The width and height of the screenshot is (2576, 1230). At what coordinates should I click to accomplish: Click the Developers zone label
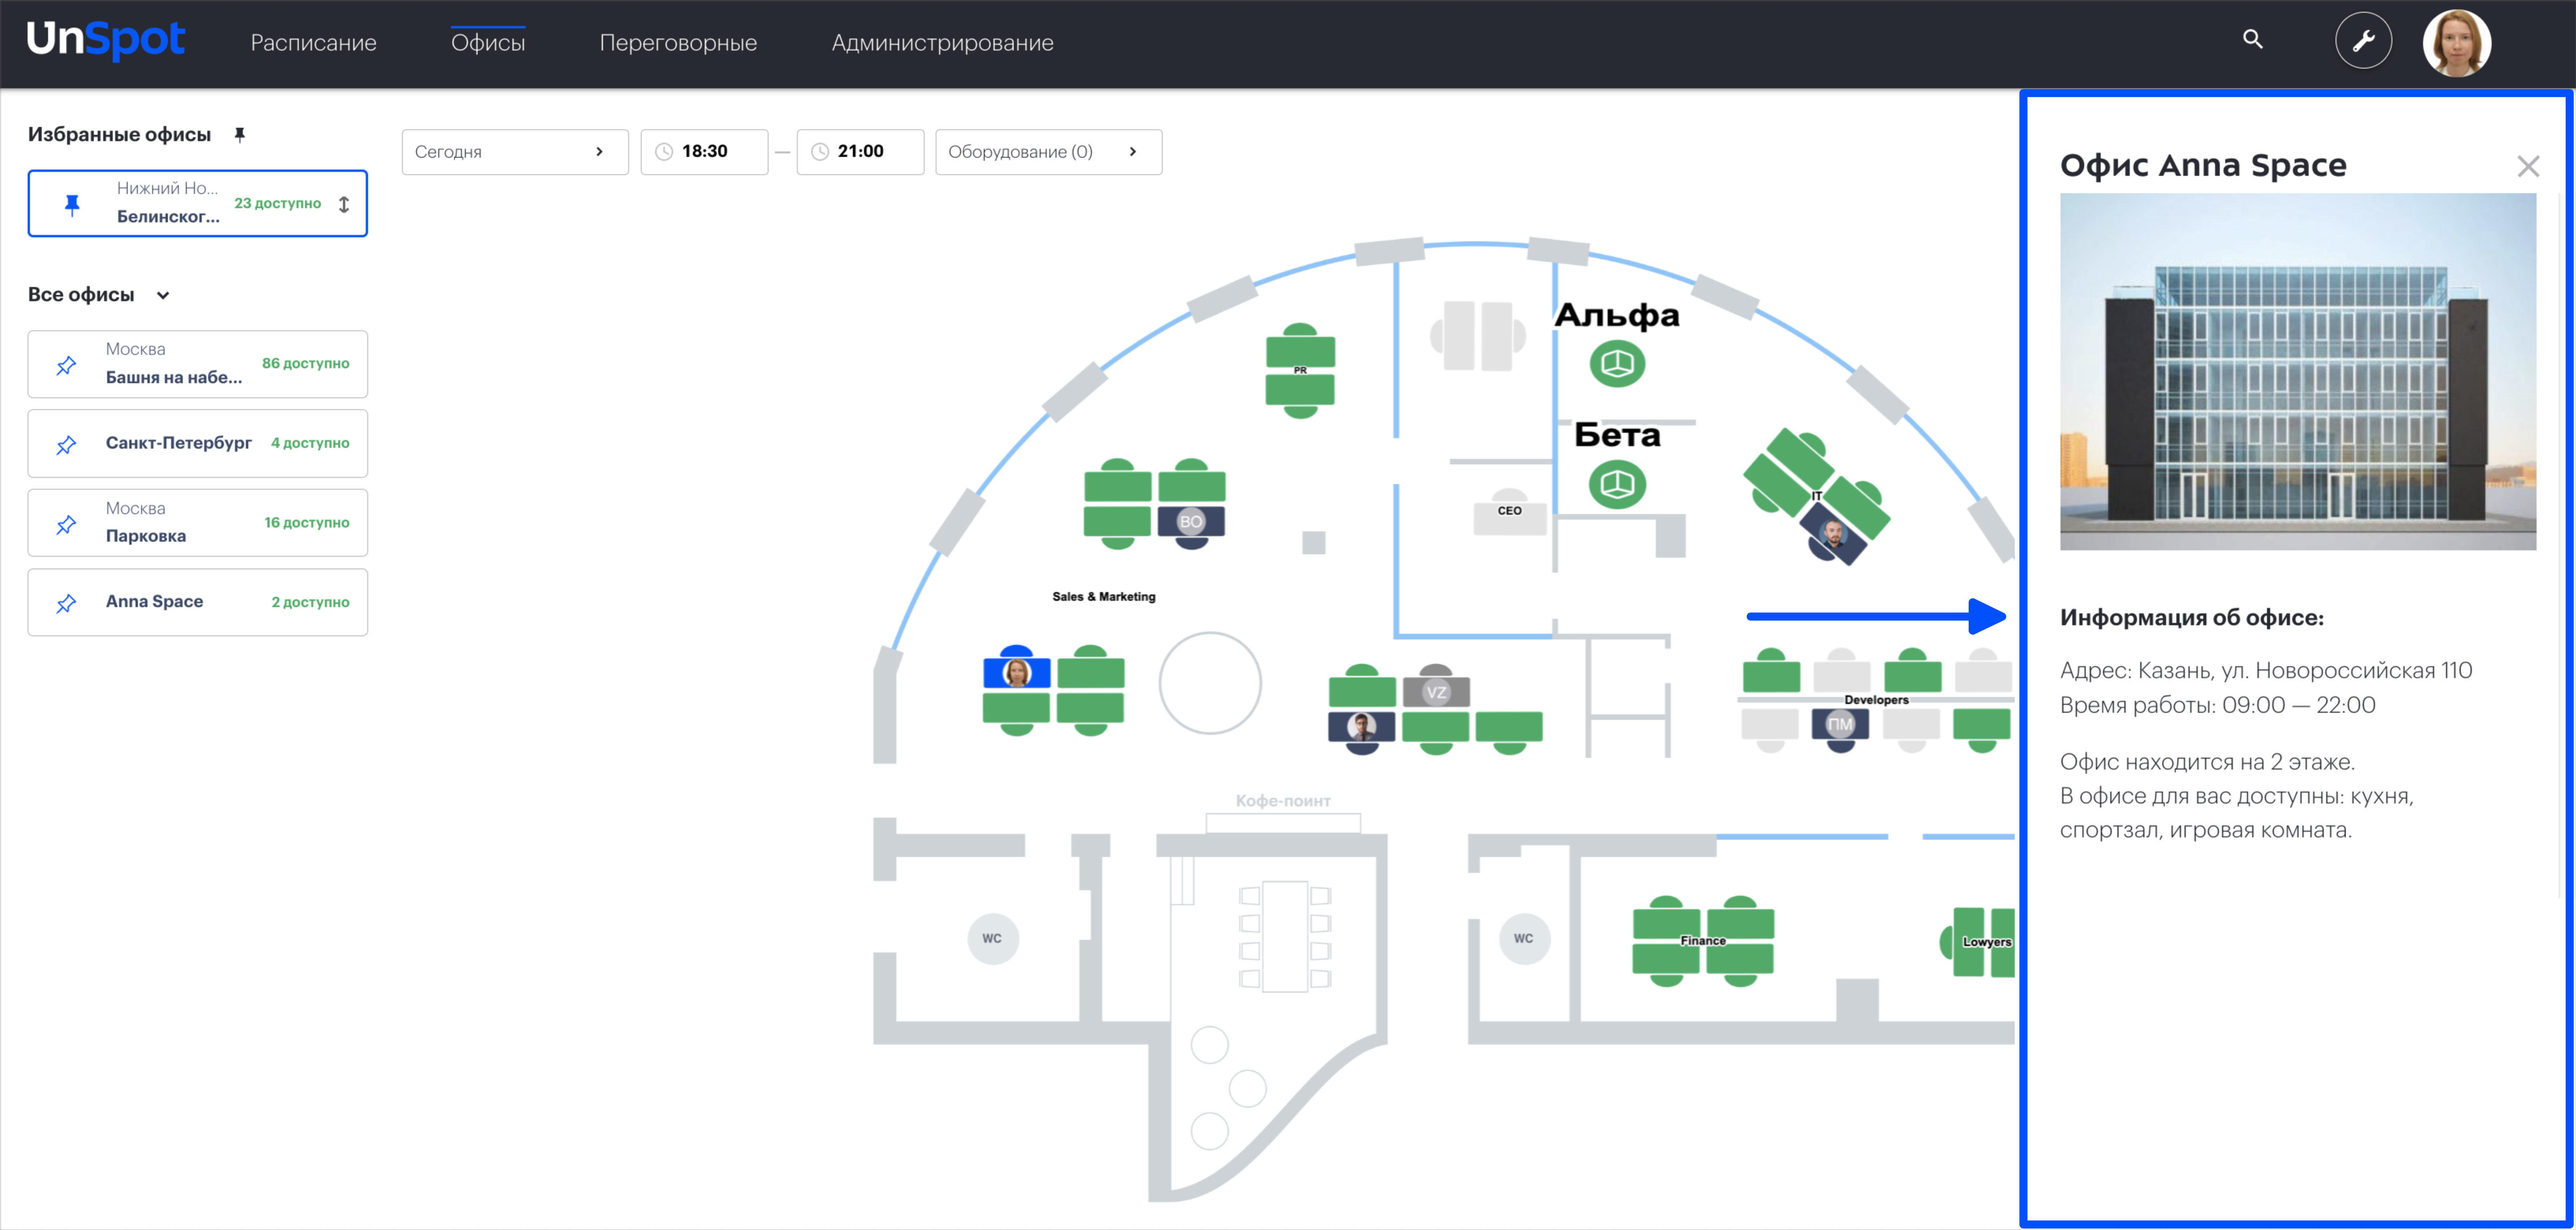coord(1876,700)
